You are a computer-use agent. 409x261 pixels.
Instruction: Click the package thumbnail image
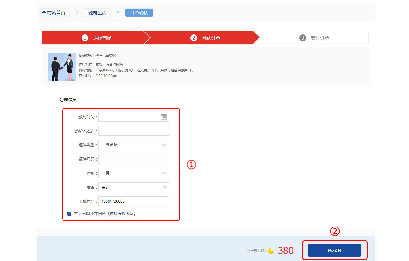(x=61, y=67)
